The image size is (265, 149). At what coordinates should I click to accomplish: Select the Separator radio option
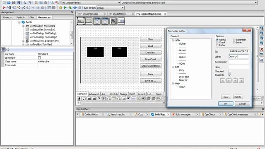click(x=234, y=40)
